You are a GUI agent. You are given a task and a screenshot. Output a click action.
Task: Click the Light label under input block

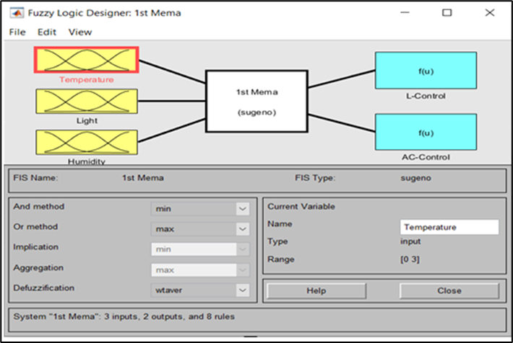point(87,120)
